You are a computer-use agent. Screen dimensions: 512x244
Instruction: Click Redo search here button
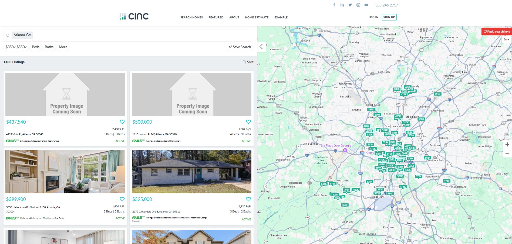click(497, 32)
